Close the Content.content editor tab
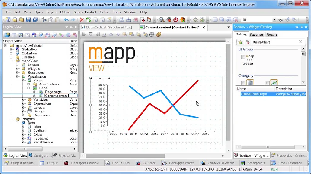This screenshot has height=174, width=311. point(204,28)
